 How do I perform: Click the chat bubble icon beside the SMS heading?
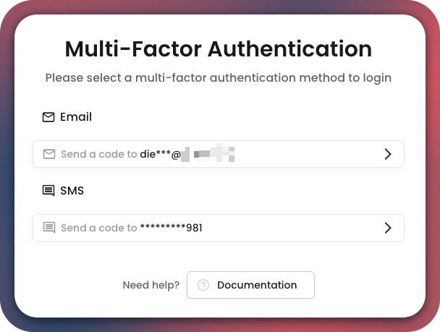coord(48,191)
